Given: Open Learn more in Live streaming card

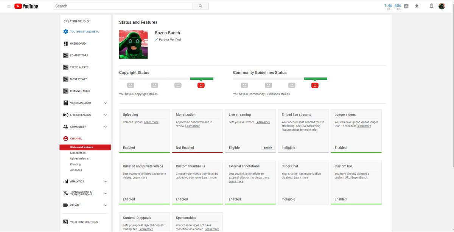Looking at the screenshot, I should [263, 122].
